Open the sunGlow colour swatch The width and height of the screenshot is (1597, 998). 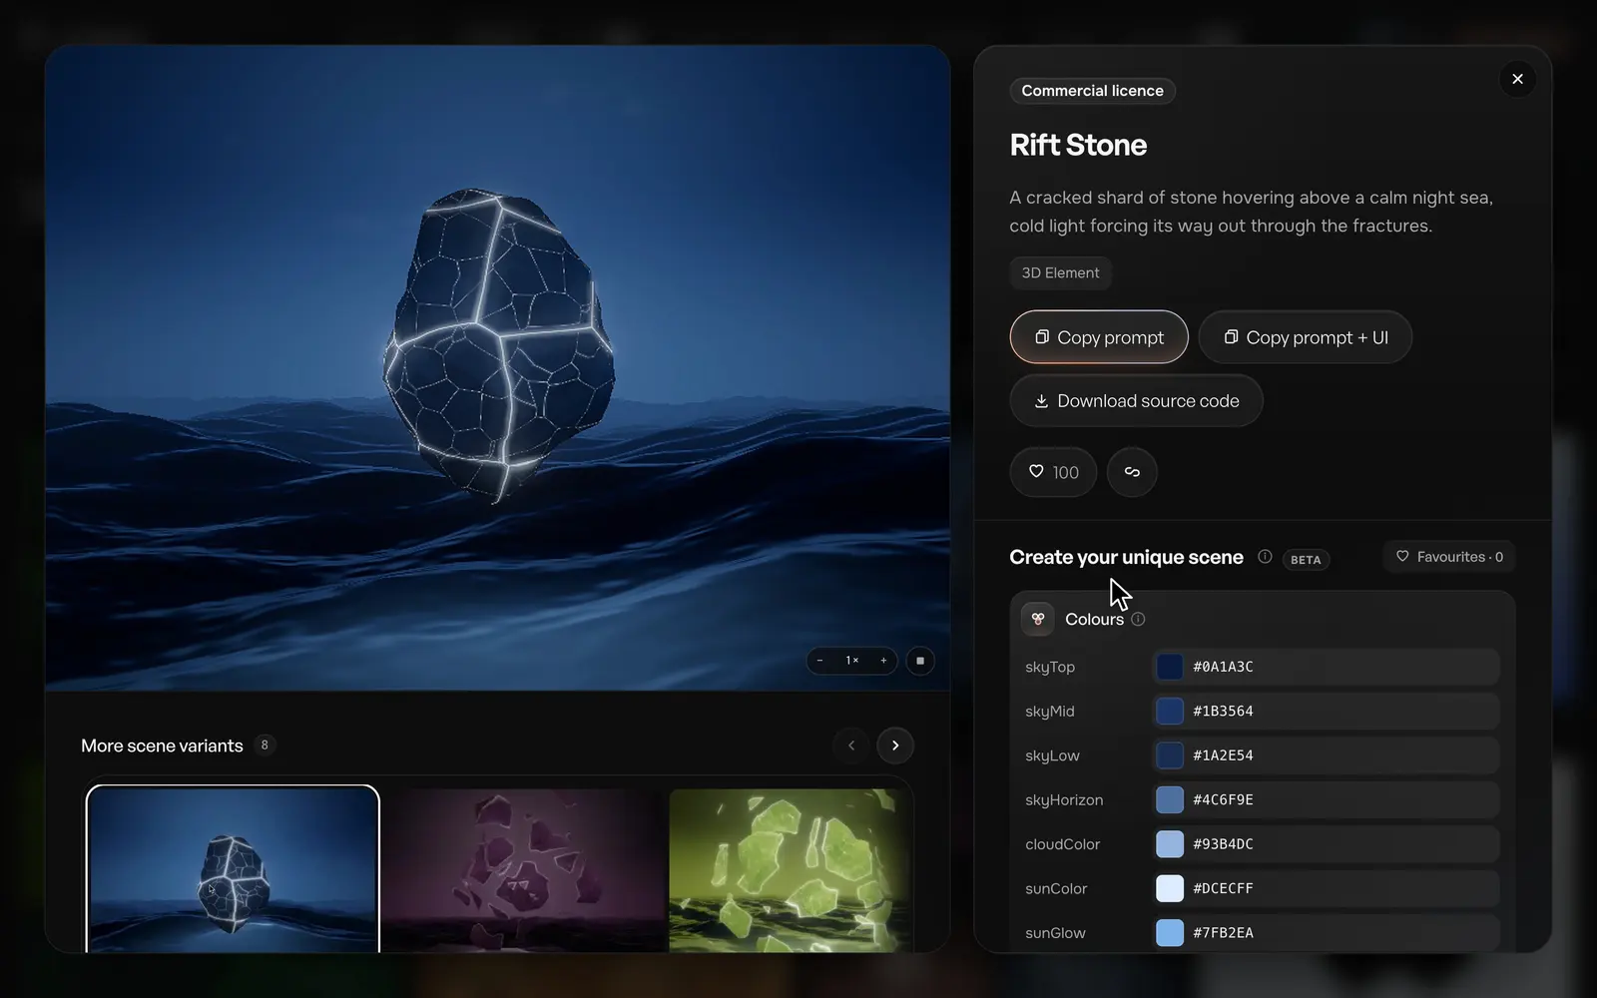tap(1170, 933)
